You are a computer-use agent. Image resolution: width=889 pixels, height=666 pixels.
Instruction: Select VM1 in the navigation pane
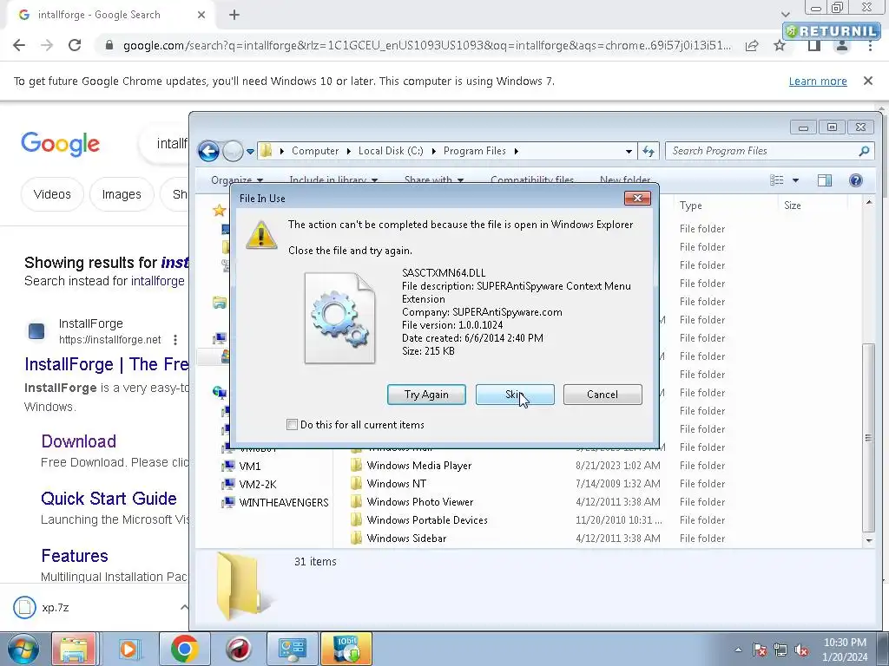(250, 466)
